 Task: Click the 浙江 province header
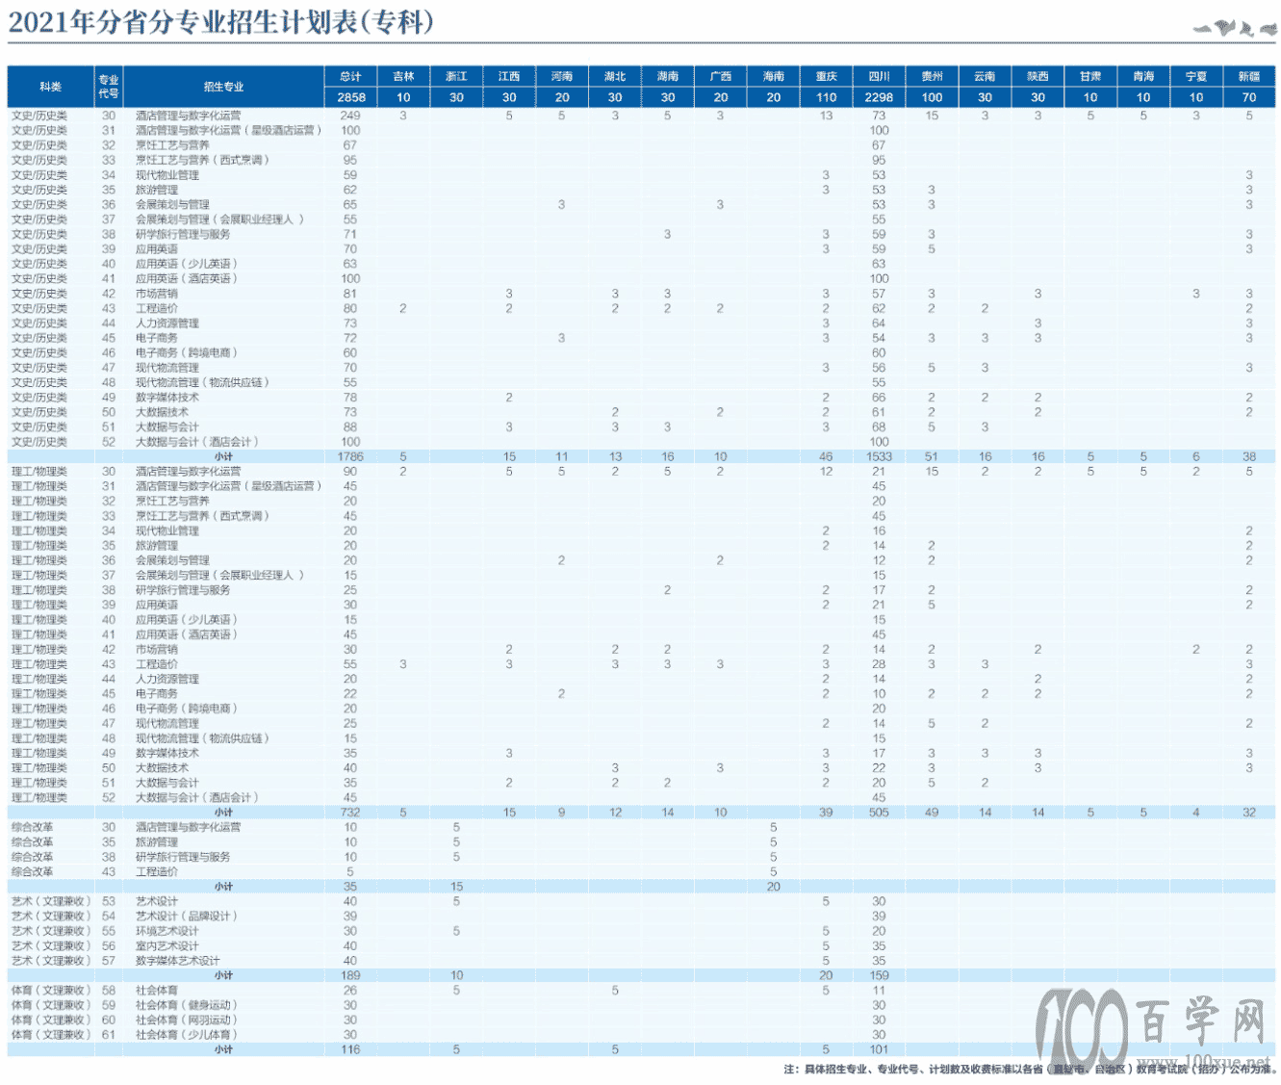pos(456,76)
